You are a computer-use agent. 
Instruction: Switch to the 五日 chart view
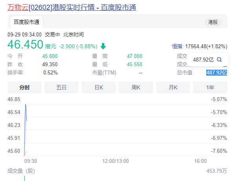[62, 87]
